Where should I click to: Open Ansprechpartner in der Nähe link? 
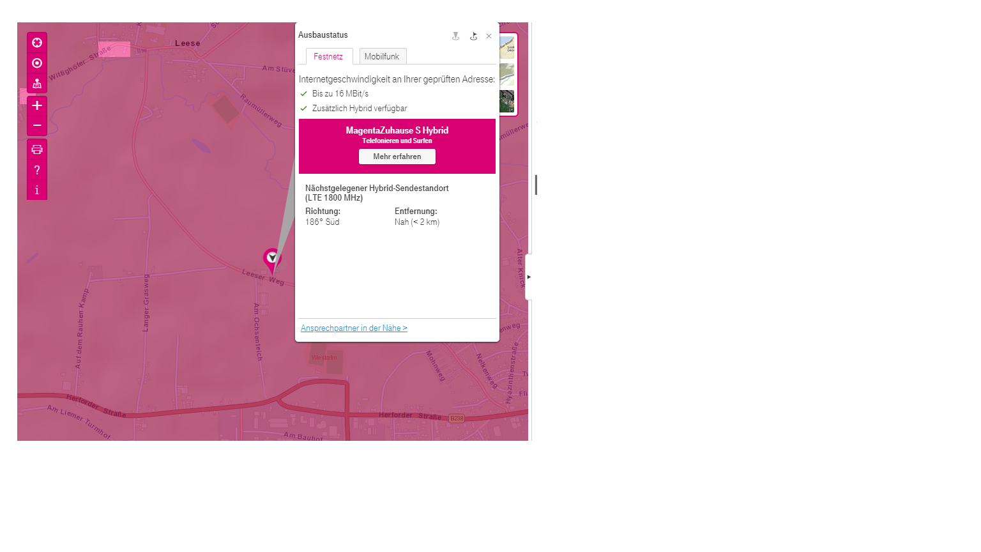[354, 328]
